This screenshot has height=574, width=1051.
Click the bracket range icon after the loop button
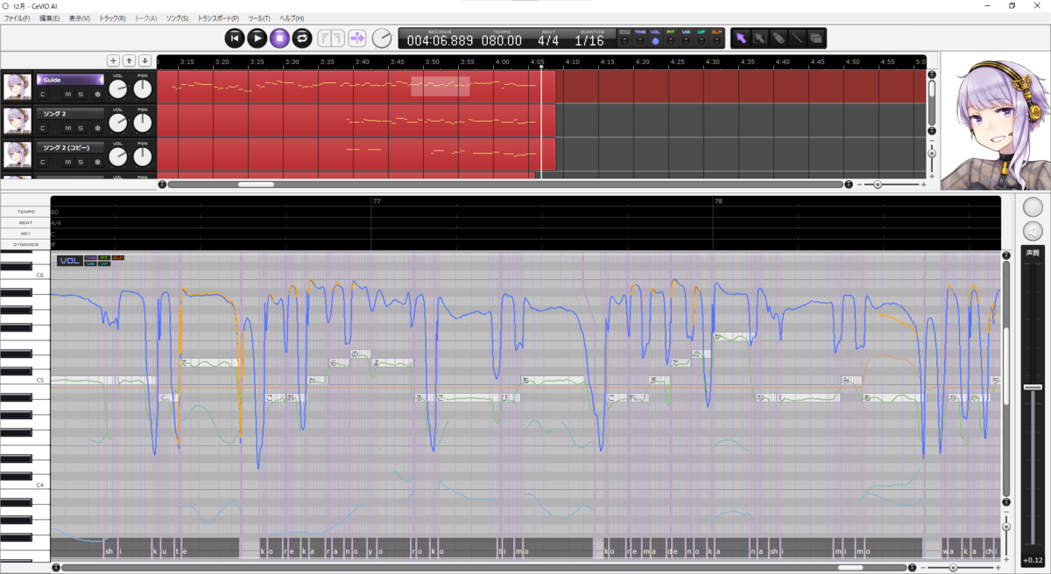coord(329,38)
